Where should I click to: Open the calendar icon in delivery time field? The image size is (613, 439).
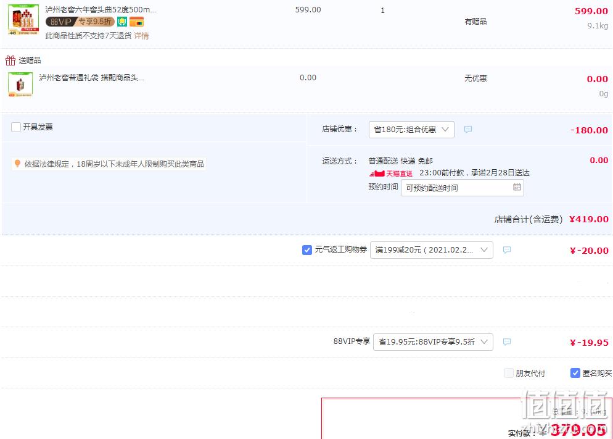coord(517,187)
